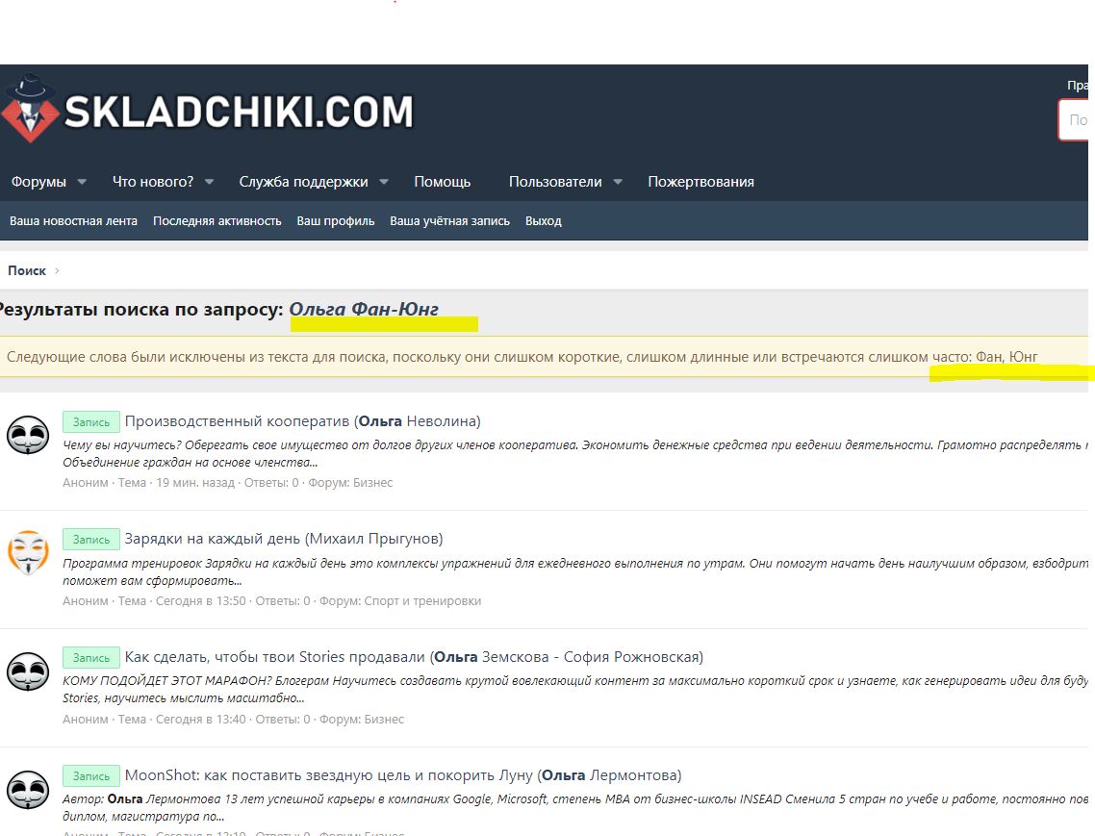This screenshot has width=1095, height=836.
Task: Open orange avatar on Зарядки на каждый день post
Action: point(28,552)
